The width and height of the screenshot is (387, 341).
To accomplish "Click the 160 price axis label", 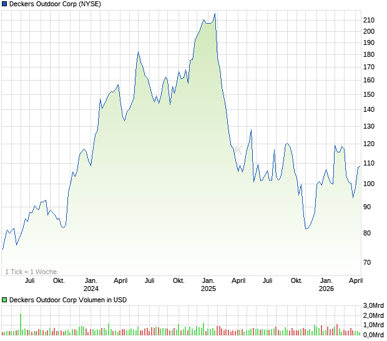I will 369,80.
